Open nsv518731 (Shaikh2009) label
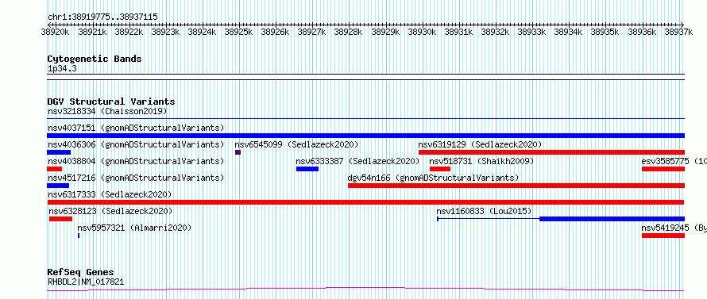The image size is (707, 299). point(481,161)
